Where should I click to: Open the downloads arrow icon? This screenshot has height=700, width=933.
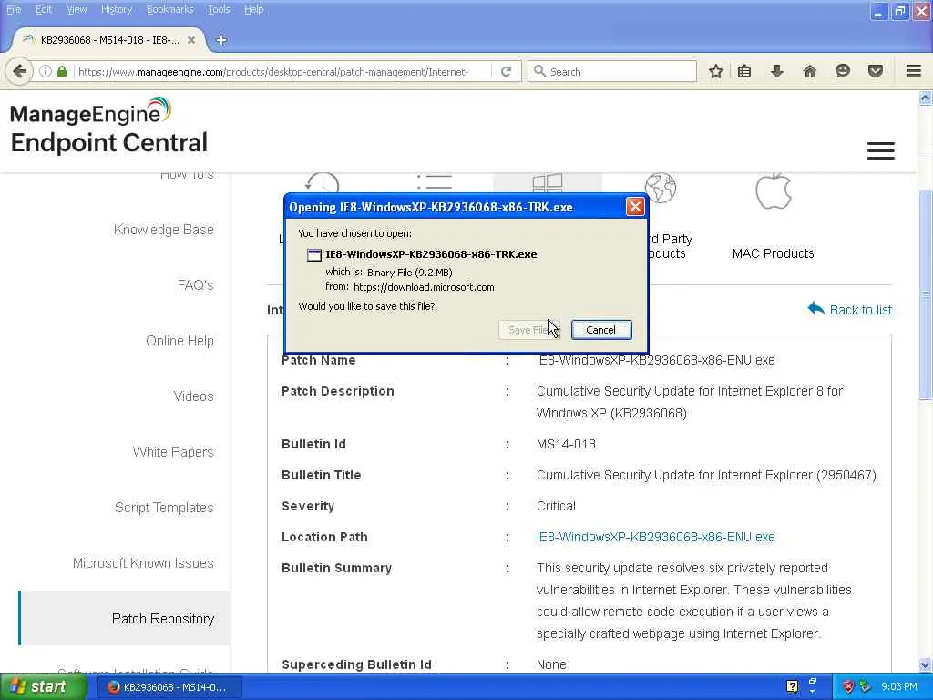[x=776, y=71]
